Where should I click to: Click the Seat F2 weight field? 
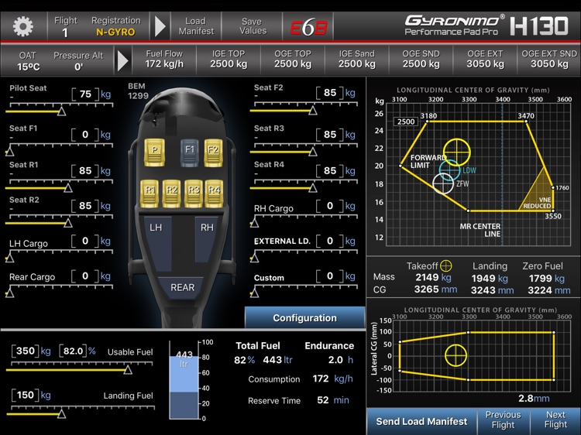click(x=330, y=93)
